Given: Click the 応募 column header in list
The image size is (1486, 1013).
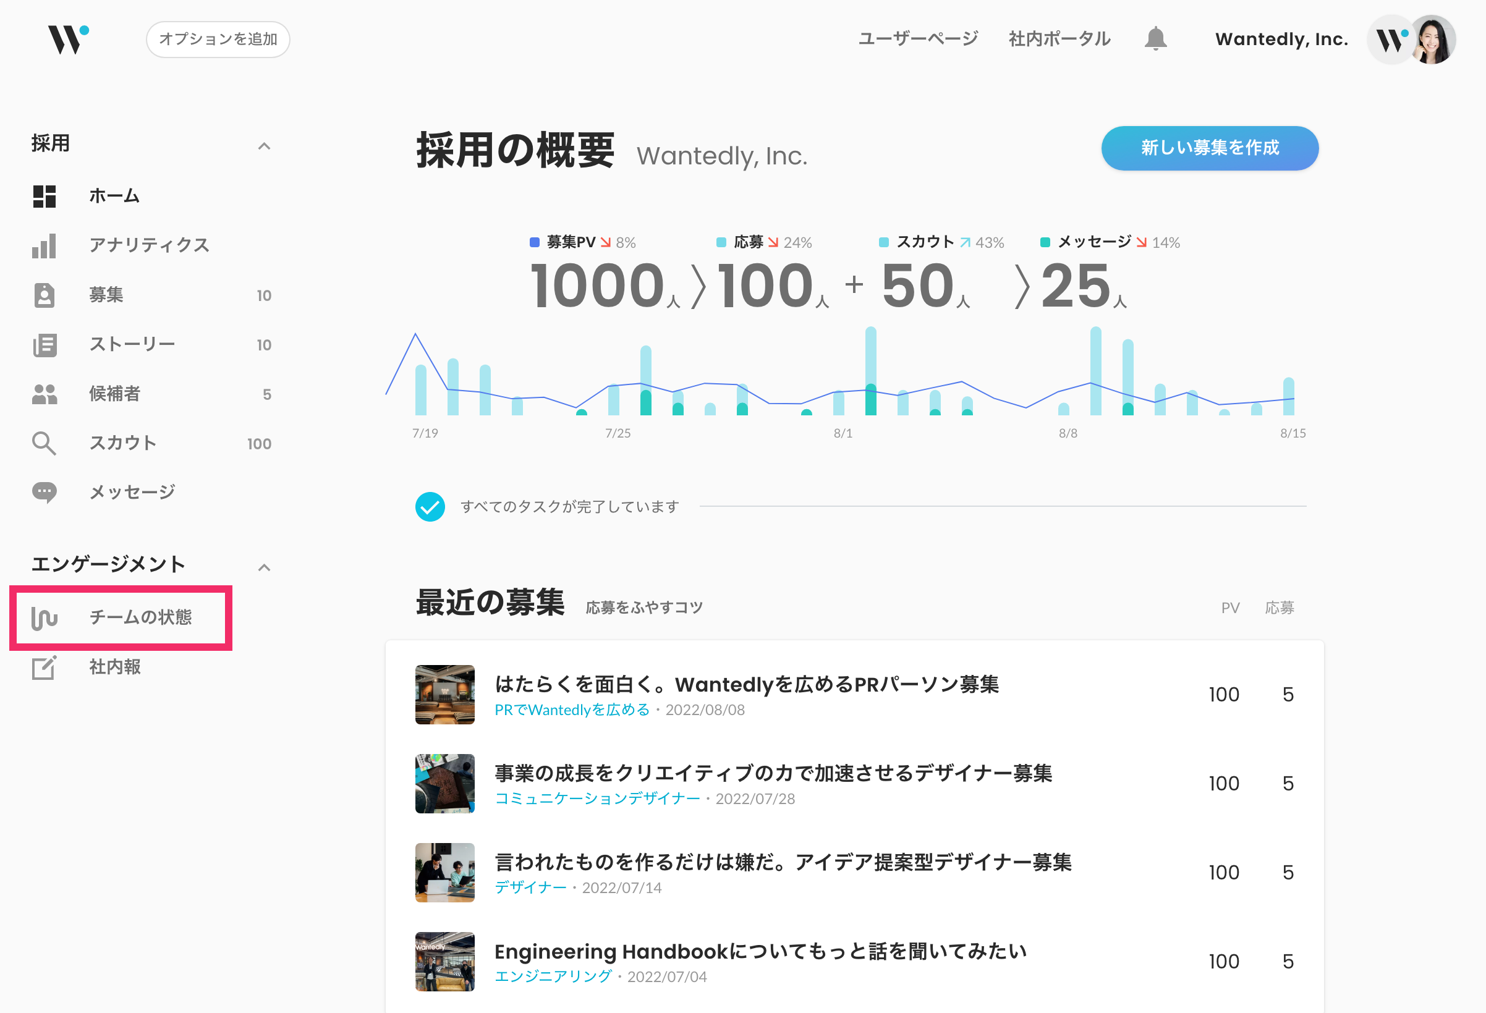Looking at the screenshot, I should coord(1280,608).
